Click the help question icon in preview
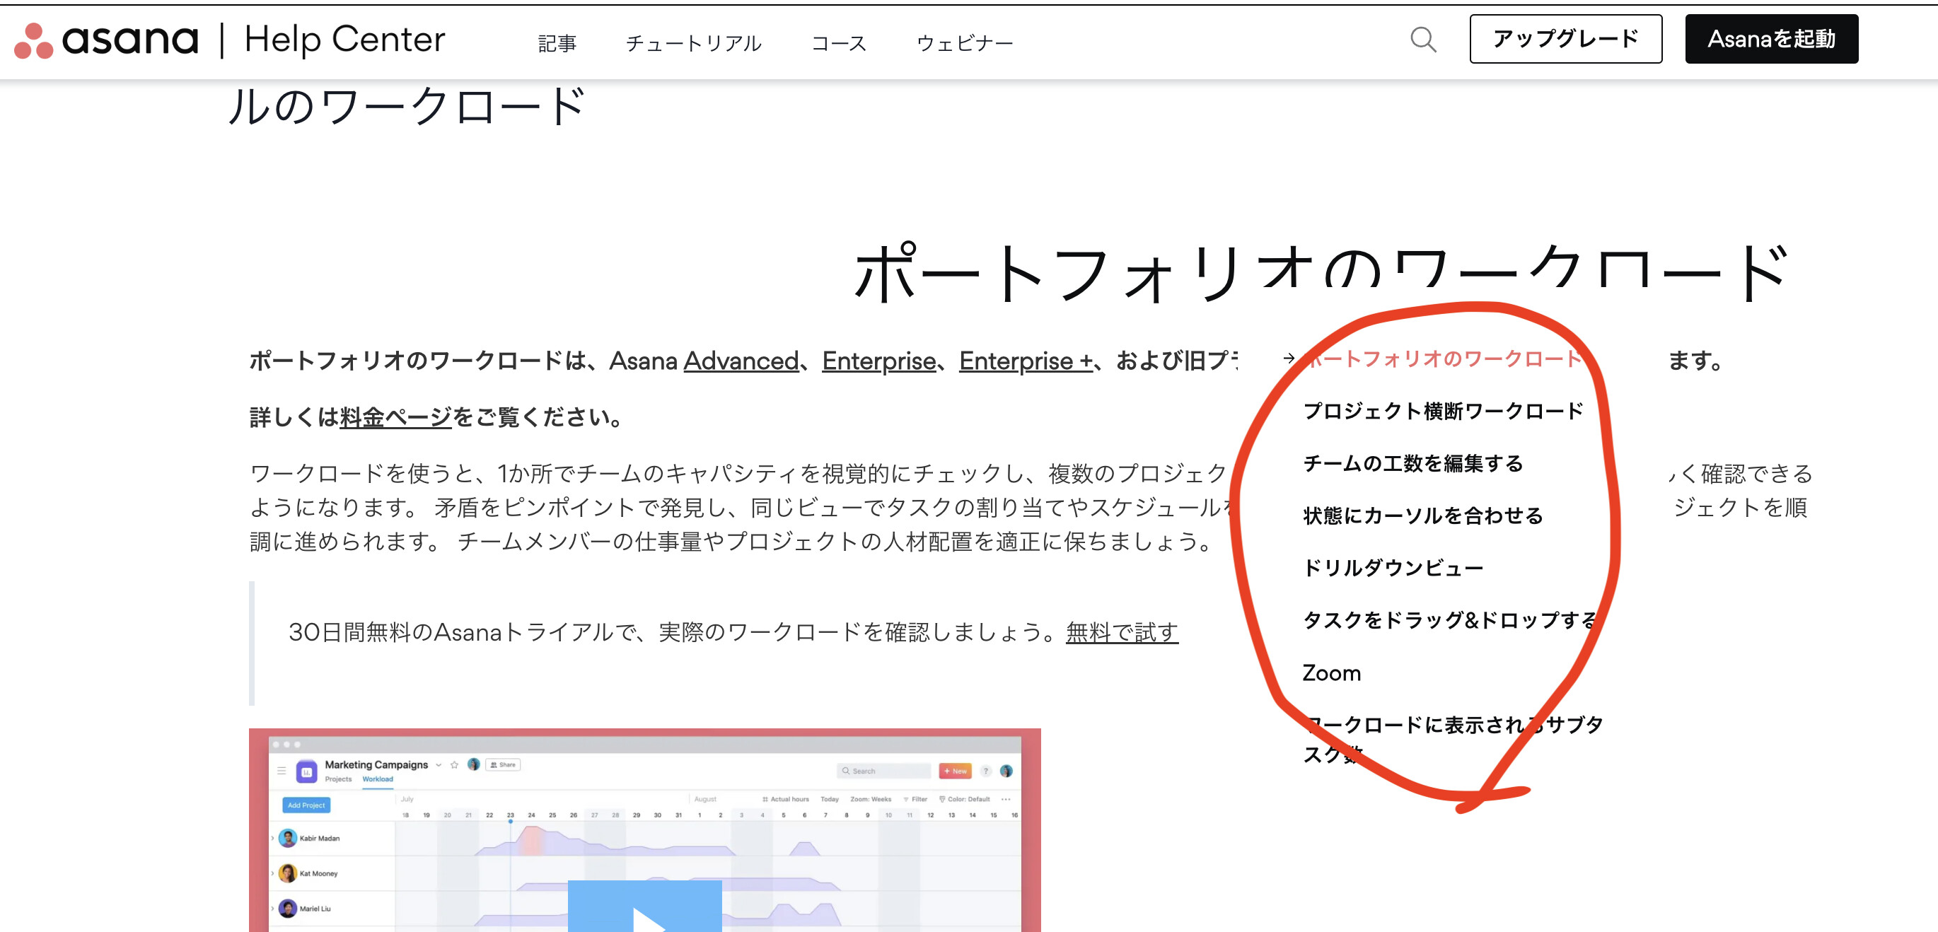 [985, 771]
